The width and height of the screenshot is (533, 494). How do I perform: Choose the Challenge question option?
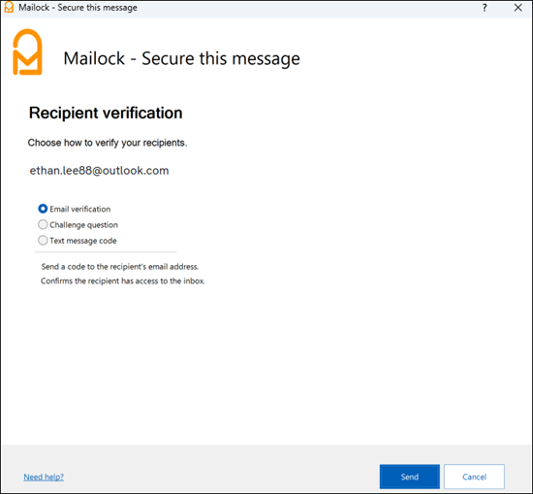pyautogui.click(x=43, y=225)
